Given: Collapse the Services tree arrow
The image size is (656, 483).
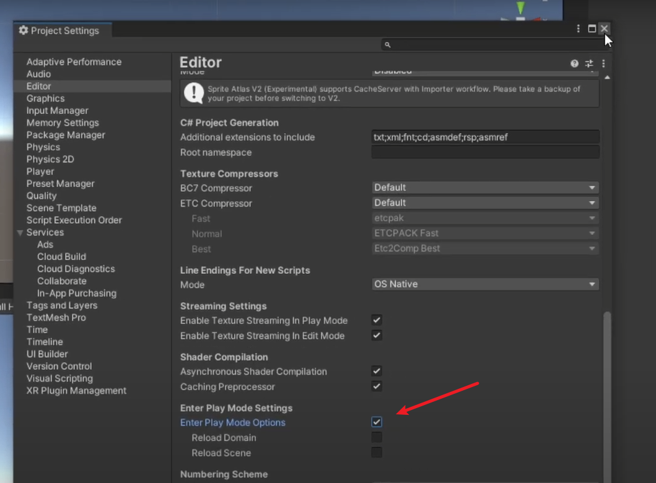Looking at the screenshot, I should [20, 232].
